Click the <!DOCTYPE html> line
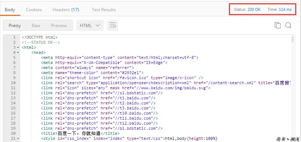The image size is (301, 142). 39,37
